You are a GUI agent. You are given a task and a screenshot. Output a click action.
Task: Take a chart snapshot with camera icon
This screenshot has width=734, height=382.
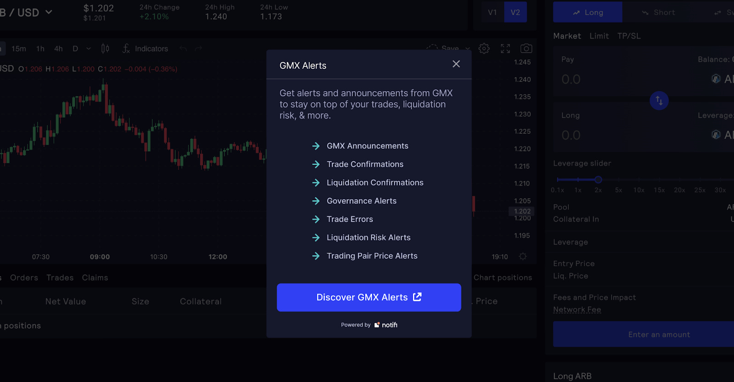(526, 48)
